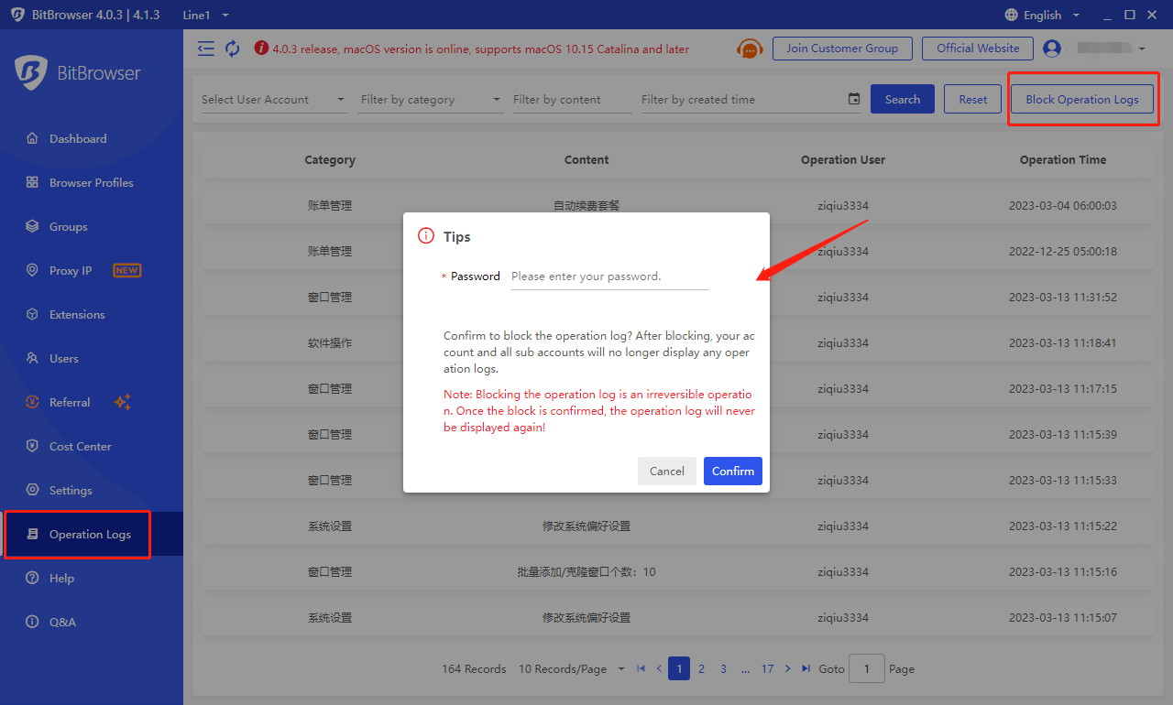Click the Search button
This screenshot has height=705, width=1173.
[903, 99]
